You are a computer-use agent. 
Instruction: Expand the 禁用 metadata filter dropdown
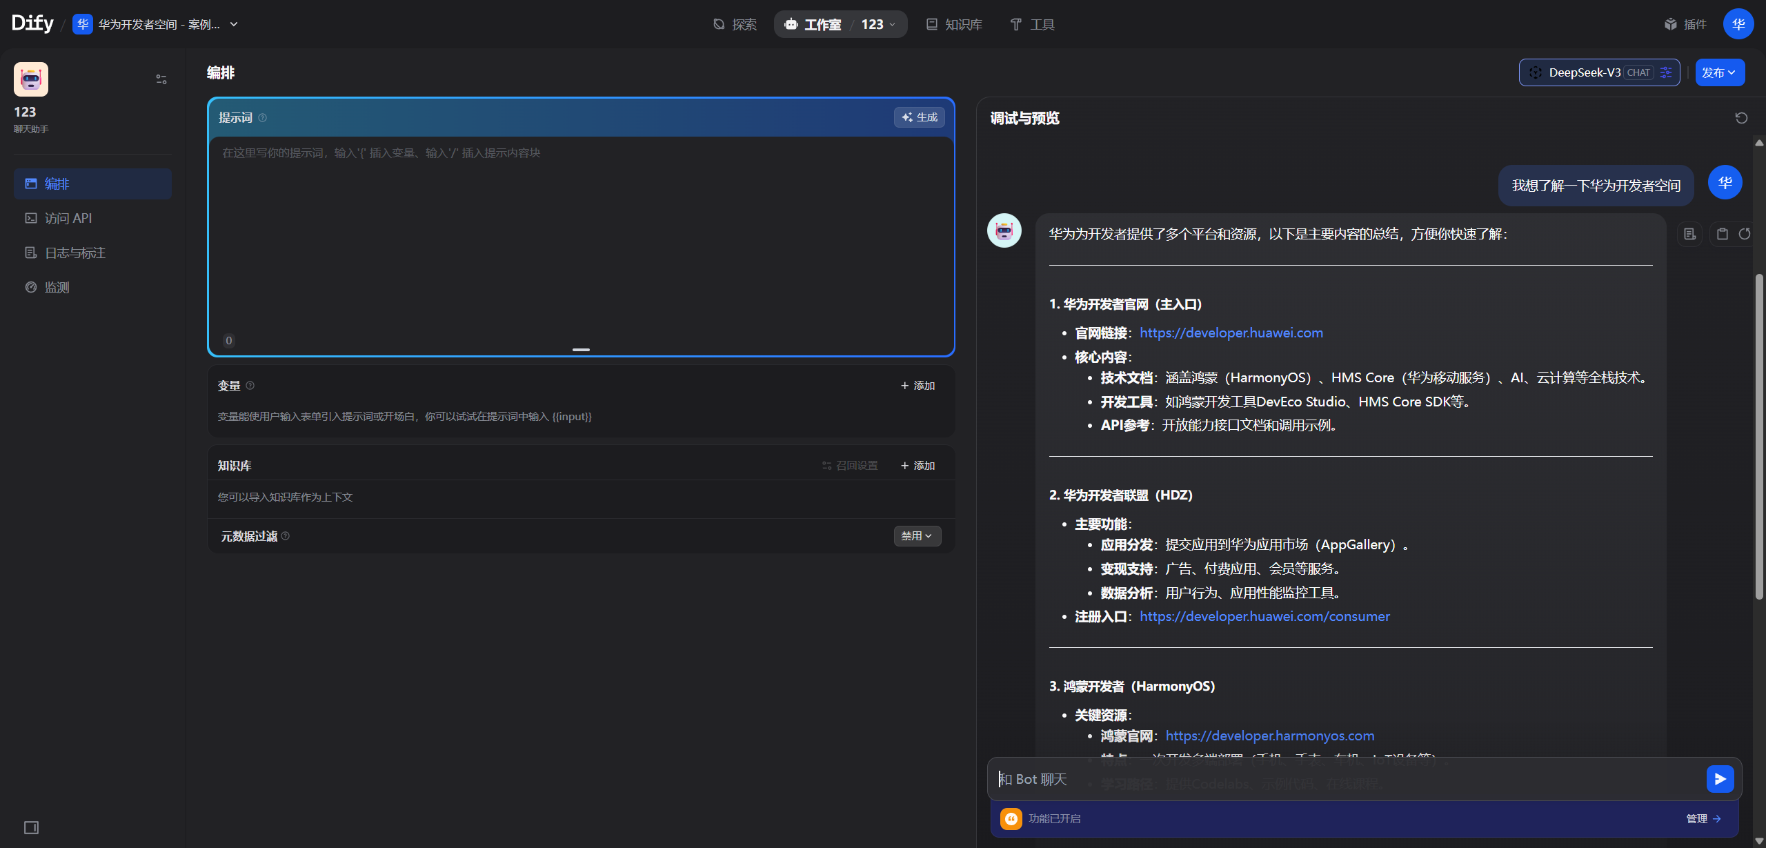[917, 536]
